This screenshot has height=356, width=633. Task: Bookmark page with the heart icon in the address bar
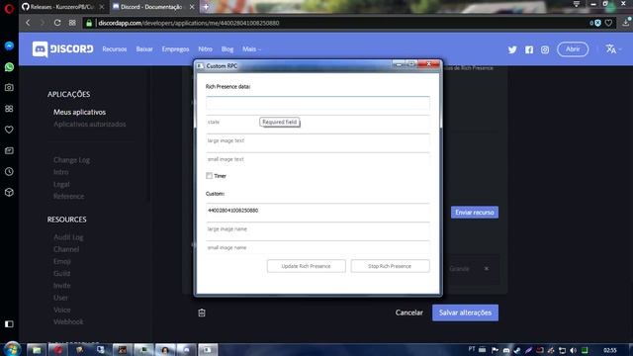pos(608,23)
